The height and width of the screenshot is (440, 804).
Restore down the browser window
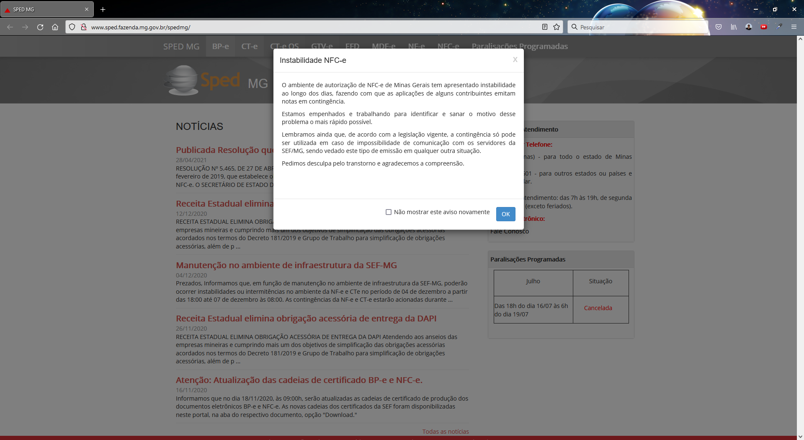point(775,9)
